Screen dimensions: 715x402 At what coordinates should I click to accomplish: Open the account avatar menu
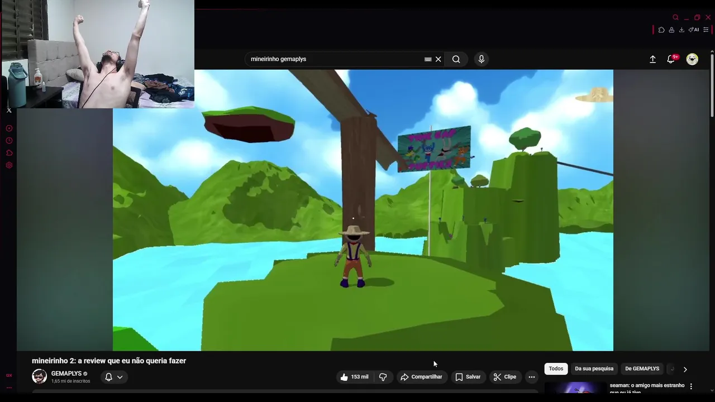click(692, 59)
